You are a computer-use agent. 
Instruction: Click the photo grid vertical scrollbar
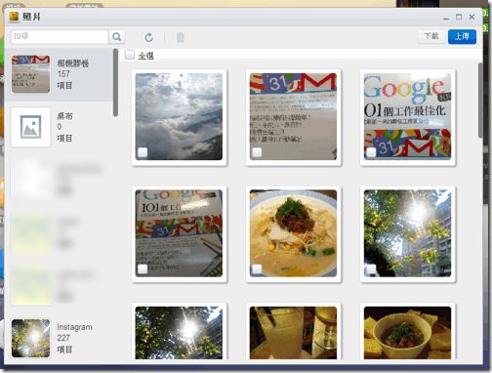(x=480, y=101)
